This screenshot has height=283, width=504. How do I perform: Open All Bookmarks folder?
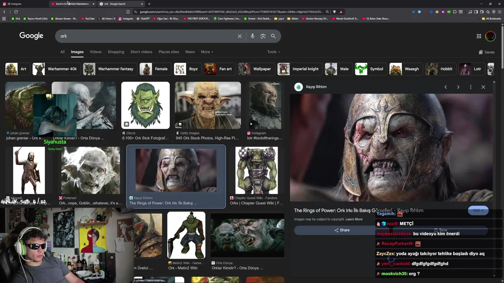pyautogui.click(x=491, y=18)
